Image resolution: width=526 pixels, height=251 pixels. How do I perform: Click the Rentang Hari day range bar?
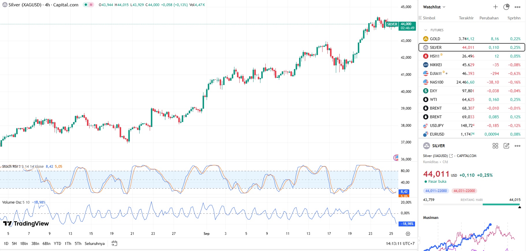[x=472, y=204]
